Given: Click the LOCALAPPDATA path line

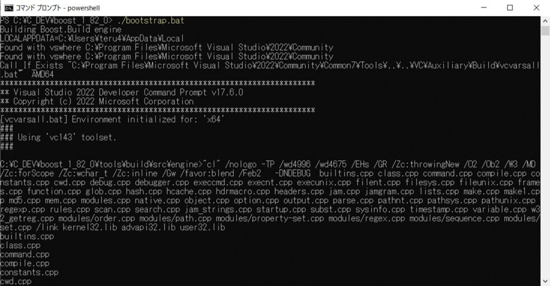Looking at the screenshot, I should pyautogui.click(x=92, y=39).
